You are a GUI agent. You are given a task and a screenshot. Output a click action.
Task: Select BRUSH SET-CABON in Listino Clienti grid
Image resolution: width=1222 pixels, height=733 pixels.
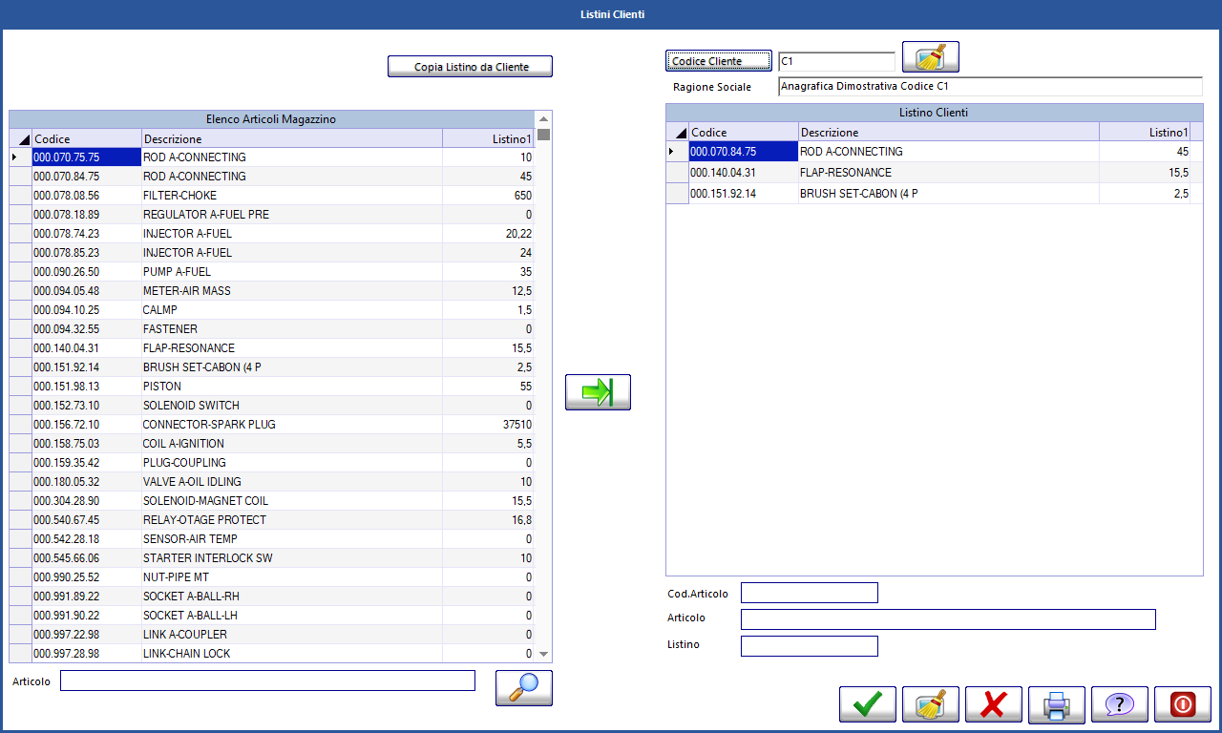pyautogui.click(x=929, y=194)
